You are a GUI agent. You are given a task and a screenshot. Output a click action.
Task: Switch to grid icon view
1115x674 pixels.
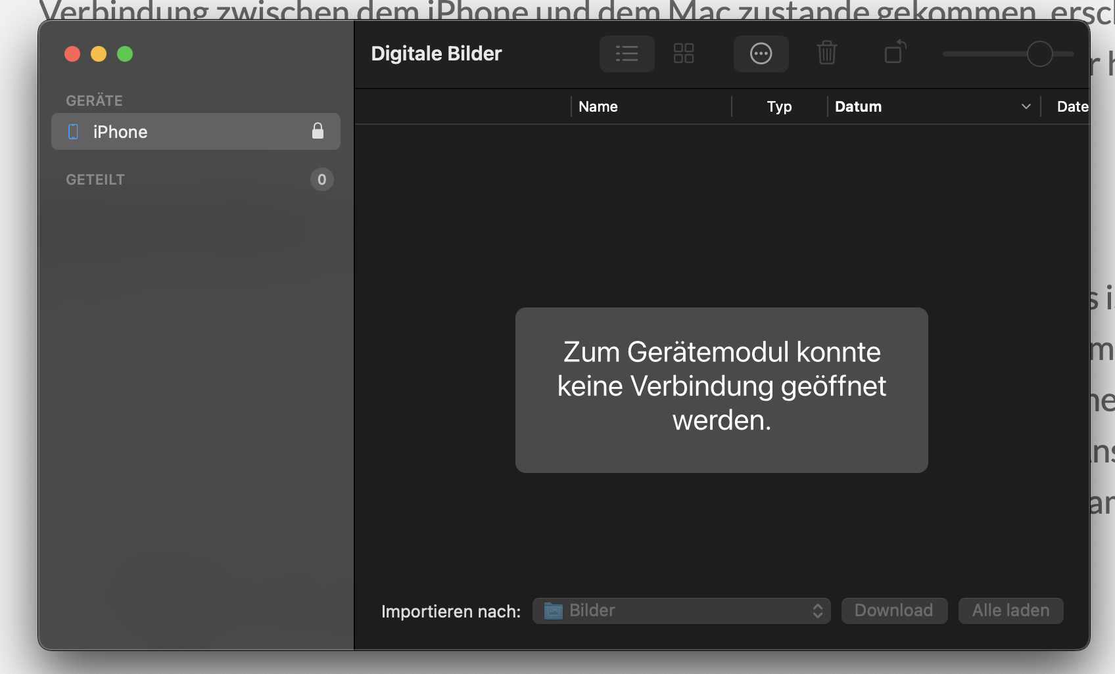pyautogui.click(x=684, y=54)
